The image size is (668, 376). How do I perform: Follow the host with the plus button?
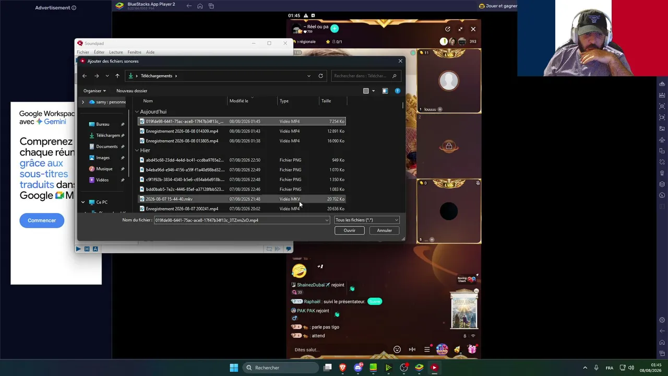coord(335,28)
